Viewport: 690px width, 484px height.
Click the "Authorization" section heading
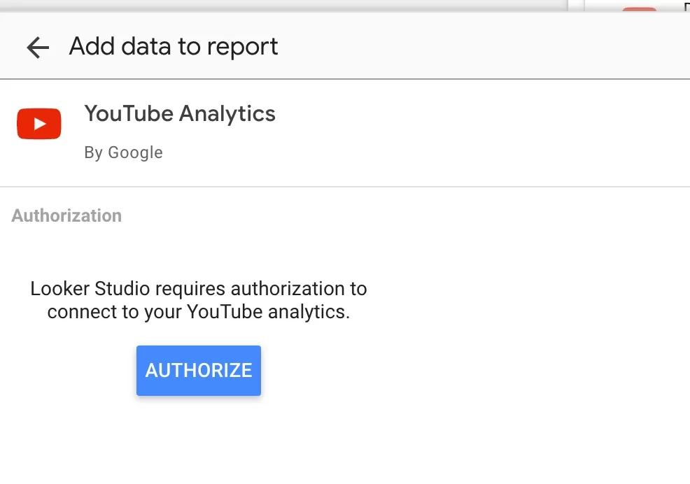[66, 215]
